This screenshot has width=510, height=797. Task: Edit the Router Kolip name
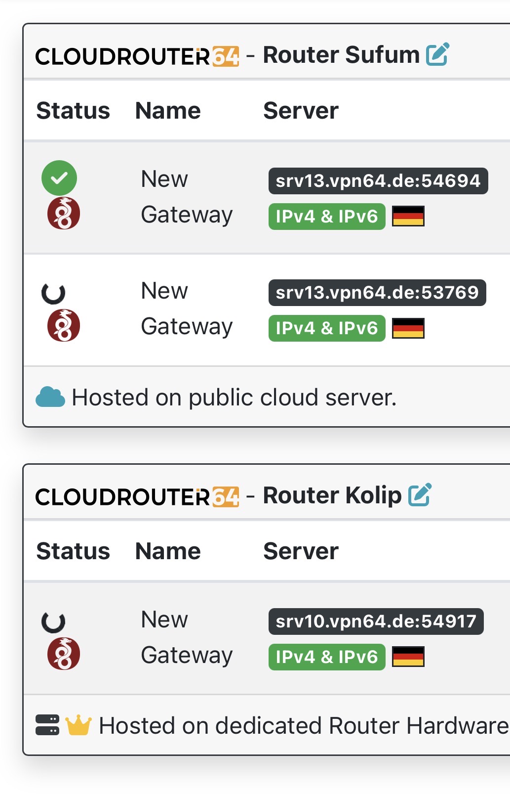click(x=420, y=495)
